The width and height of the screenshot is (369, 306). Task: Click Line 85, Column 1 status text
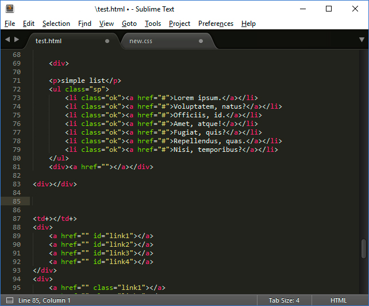[x=44, y=300]
